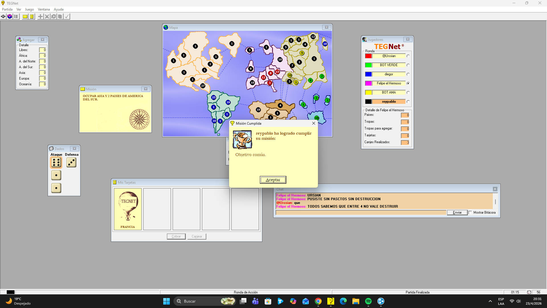Select the FRANCIA country card

[128, 209]
